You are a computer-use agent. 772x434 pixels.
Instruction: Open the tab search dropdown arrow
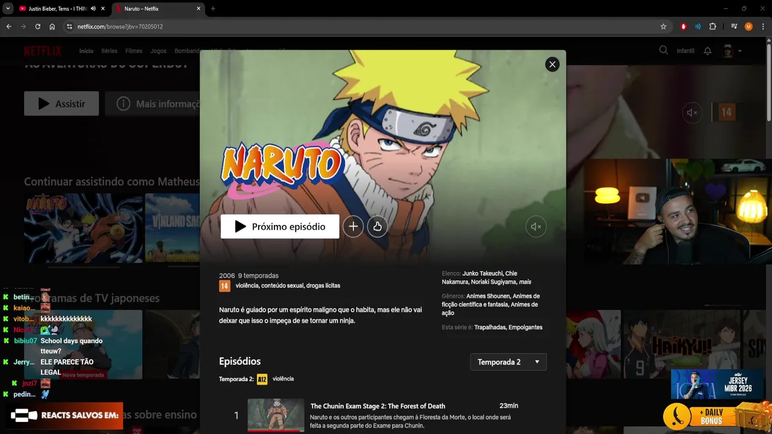click(x=8, y=8)
